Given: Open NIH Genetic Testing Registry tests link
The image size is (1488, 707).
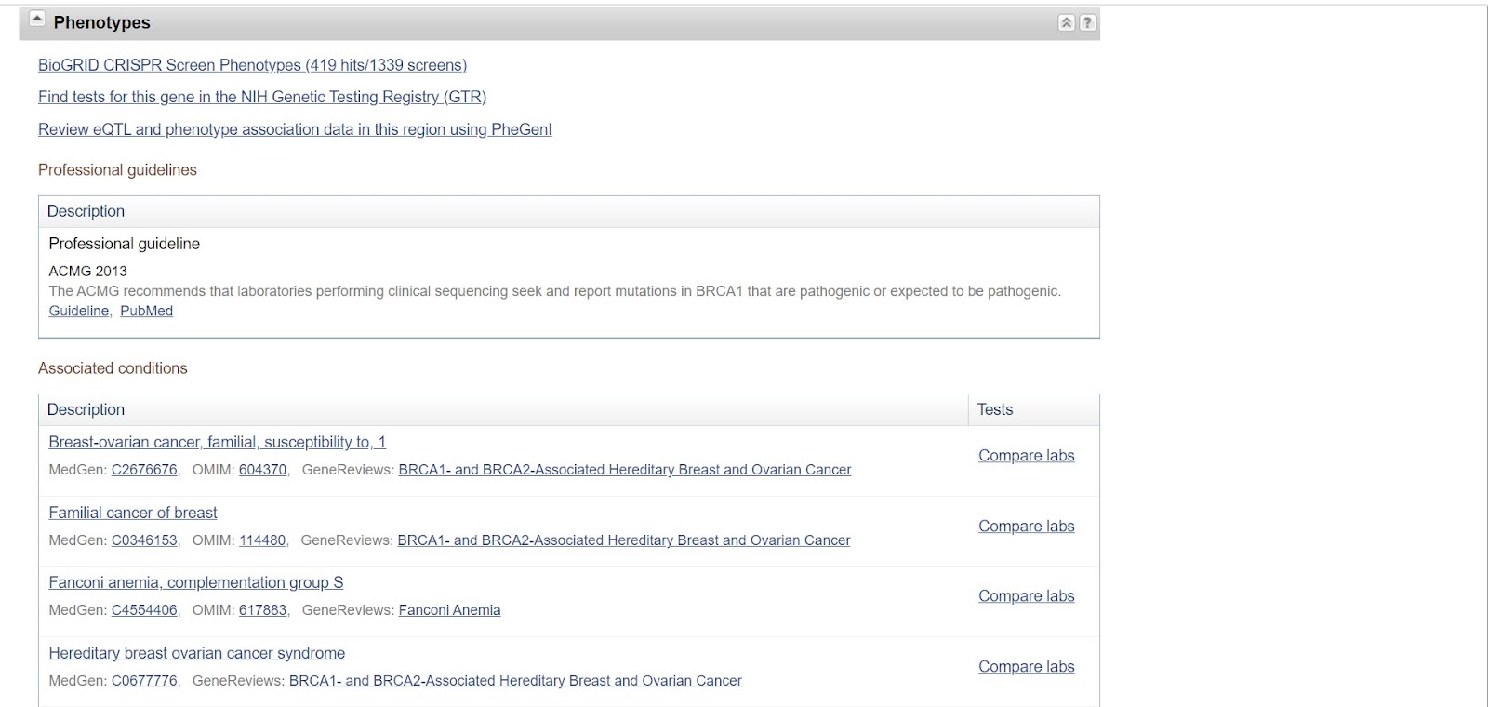Looking at the screenshot, I should tap(262, 97).
